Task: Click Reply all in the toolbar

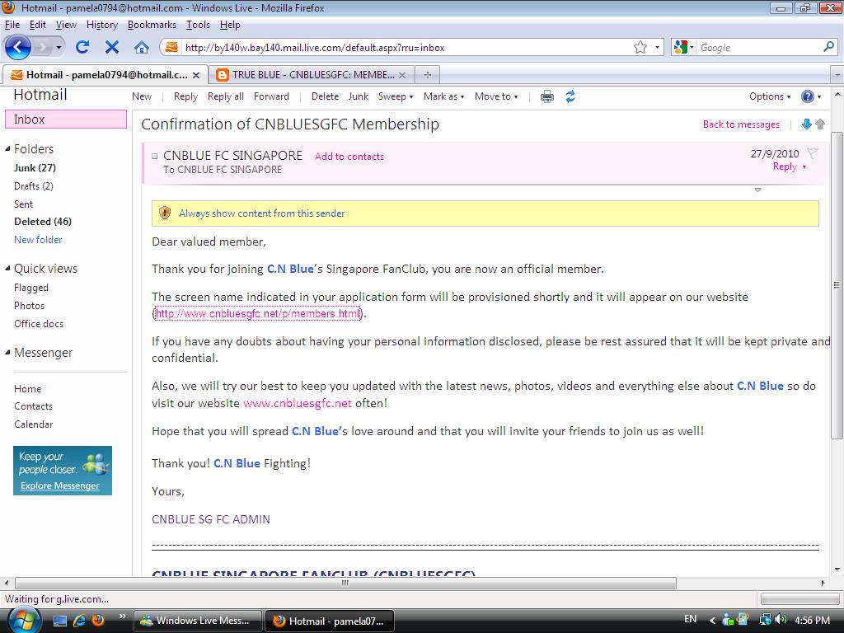Action: [226, 96]
